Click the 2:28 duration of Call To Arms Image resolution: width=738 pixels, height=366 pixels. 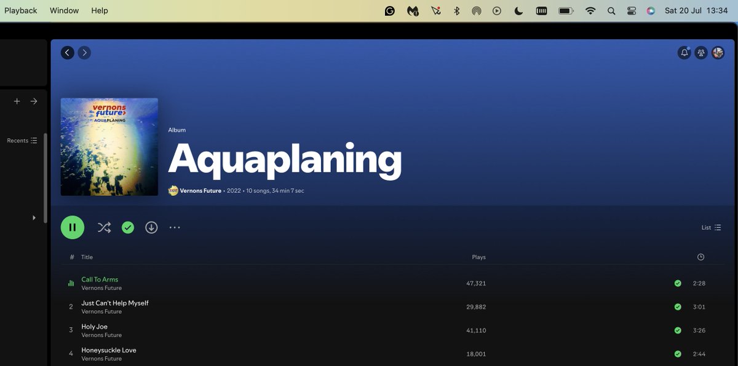[699, 284]
